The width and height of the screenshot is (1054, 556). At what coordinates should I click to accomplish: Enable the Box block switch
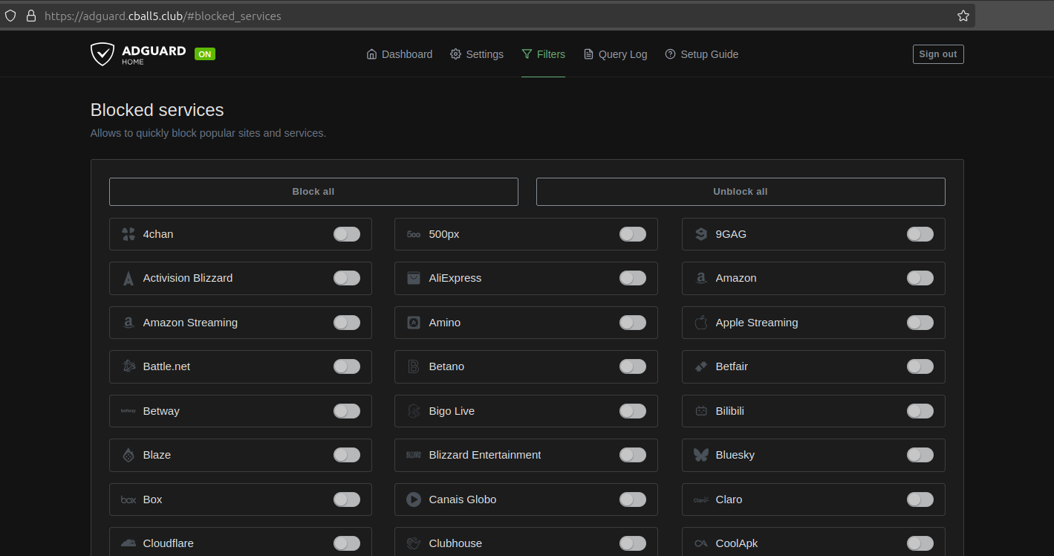347,500
